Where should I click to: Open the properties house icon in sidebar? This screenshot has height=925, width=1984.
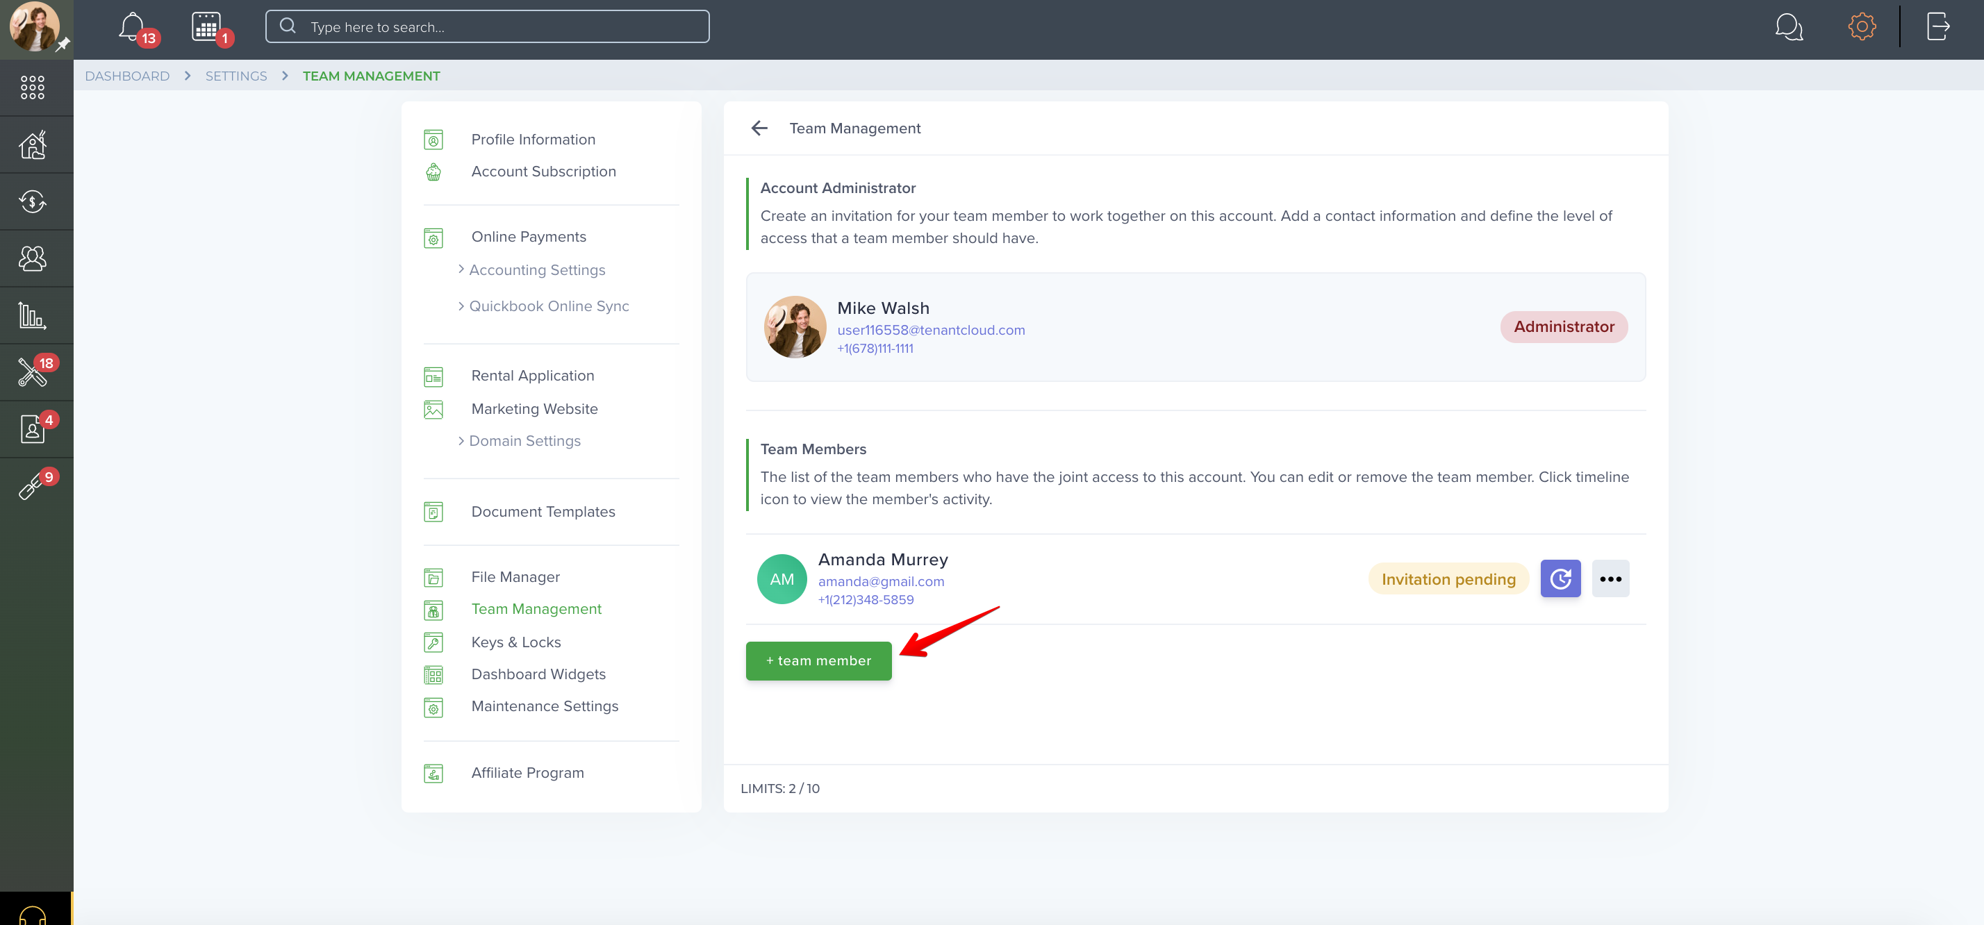pos(33,145)
